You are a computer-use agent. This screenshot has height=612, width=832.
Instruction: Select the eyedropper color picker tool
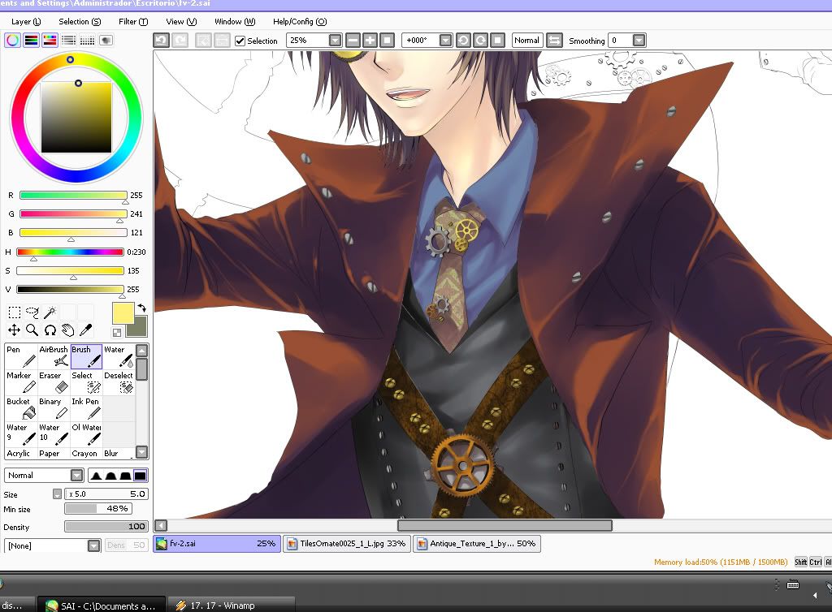point(85,330)
